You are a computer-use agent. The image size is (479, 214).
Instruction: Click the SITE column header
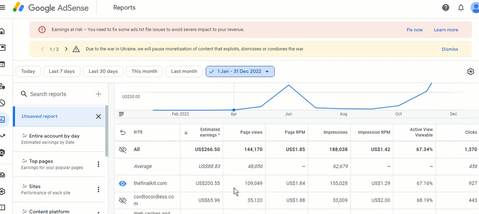point(138,132)
